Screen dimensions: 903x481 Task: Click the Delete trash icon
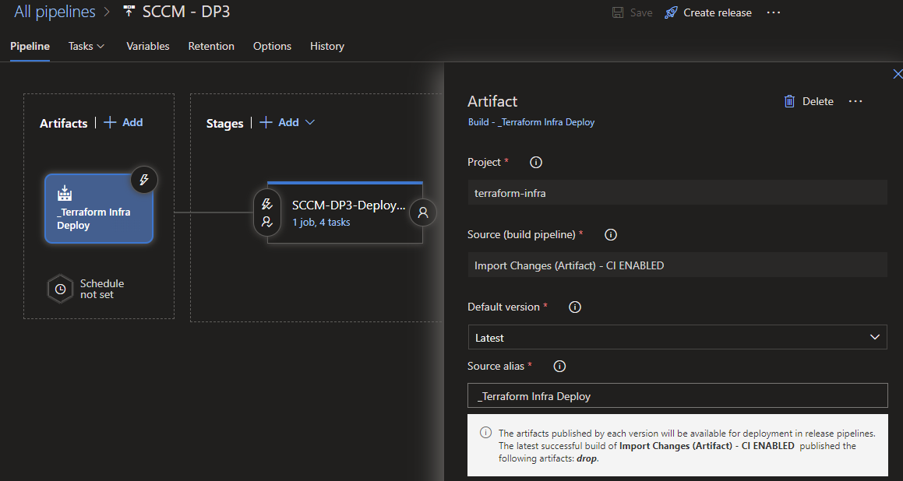pos(789,101)
